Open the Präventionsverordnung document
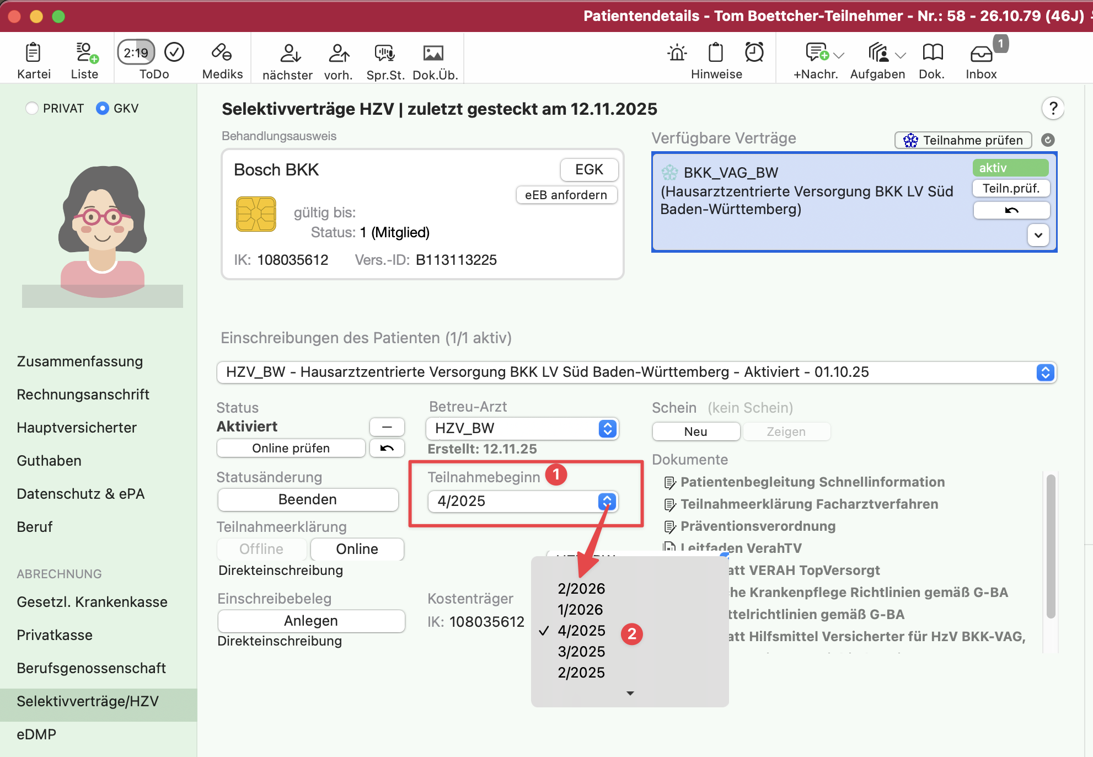Image resolution: width=1093 pixels, height=757 pixels. (x=758, y=526)
